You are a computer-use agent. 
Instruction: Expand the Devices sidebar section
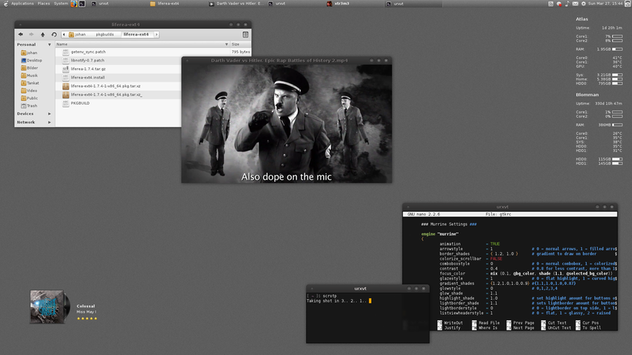tap(50, 114)
